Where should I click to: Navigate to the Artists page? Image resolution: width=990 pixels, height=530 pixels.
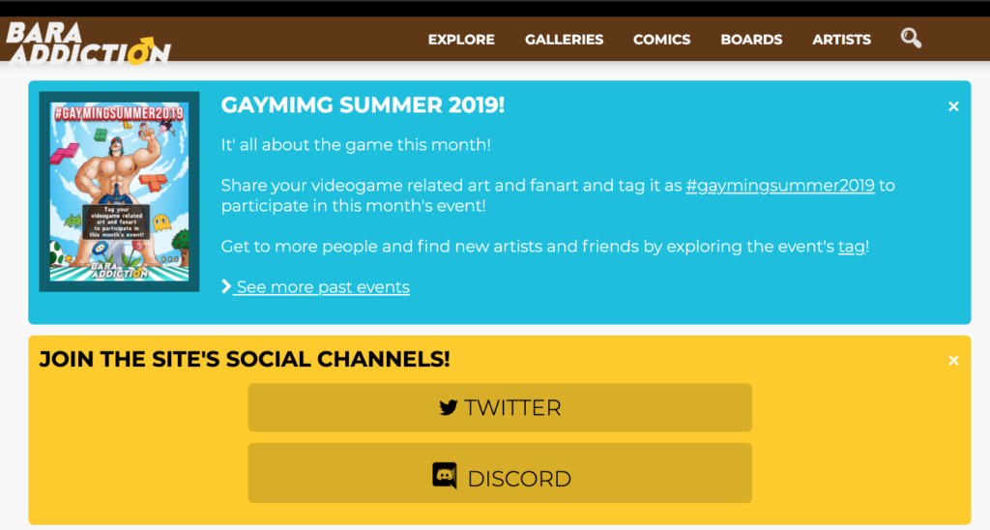pyautogui.click(x=841, y=40)
